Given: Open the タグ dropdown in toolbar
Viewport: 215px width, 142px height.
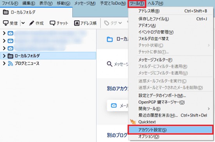Looking at the screenshot, I should [x=113, y=23].
